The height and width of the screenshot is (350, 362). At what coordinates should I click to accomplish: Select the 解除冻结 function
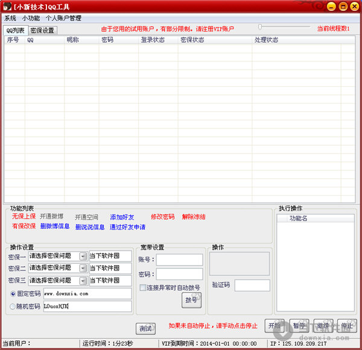pyautogui.click(x=194, y=217)
